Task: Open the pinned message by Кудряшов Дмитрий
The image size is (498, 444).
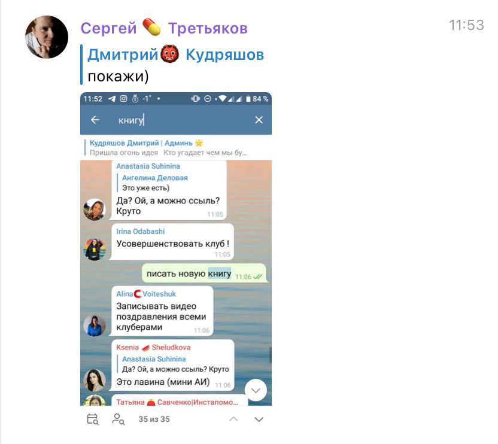Action: pyautogui.click(x=175, y=148)
